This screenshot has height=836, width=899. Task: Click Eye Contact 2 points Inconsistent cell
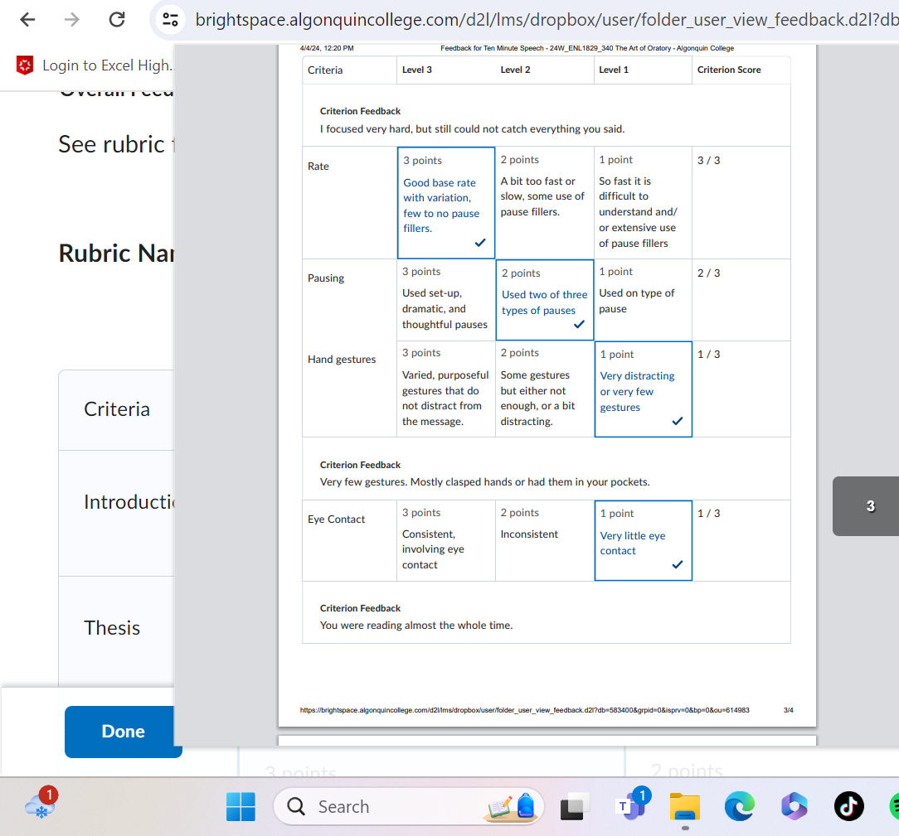(544, 540)
